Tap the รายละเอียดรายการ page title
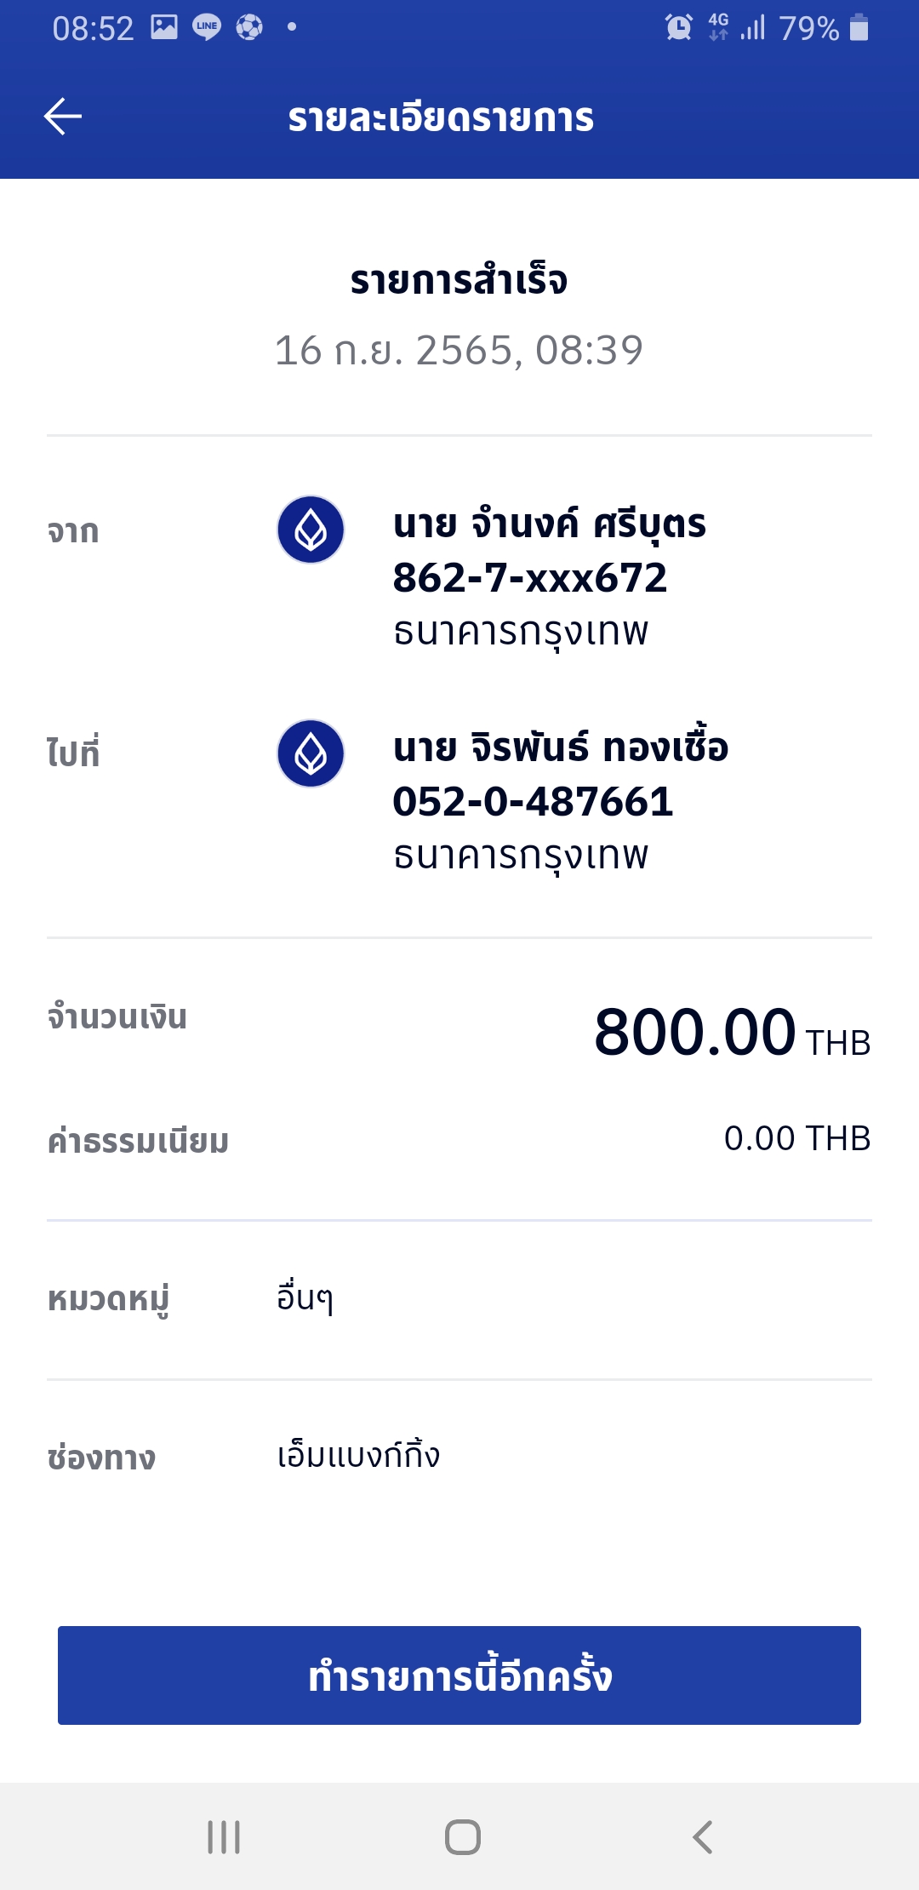 pyautogui.click(x=441, y=117)
